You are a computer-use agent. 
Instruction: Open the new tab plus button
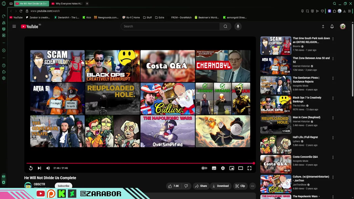pos(87,4)
